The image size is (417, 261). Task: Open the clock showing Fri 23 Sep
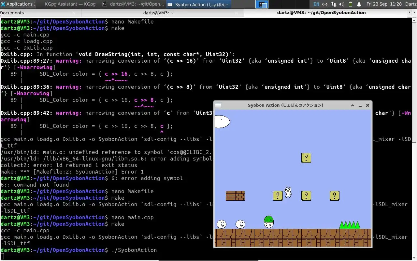(x=384, y=4)
